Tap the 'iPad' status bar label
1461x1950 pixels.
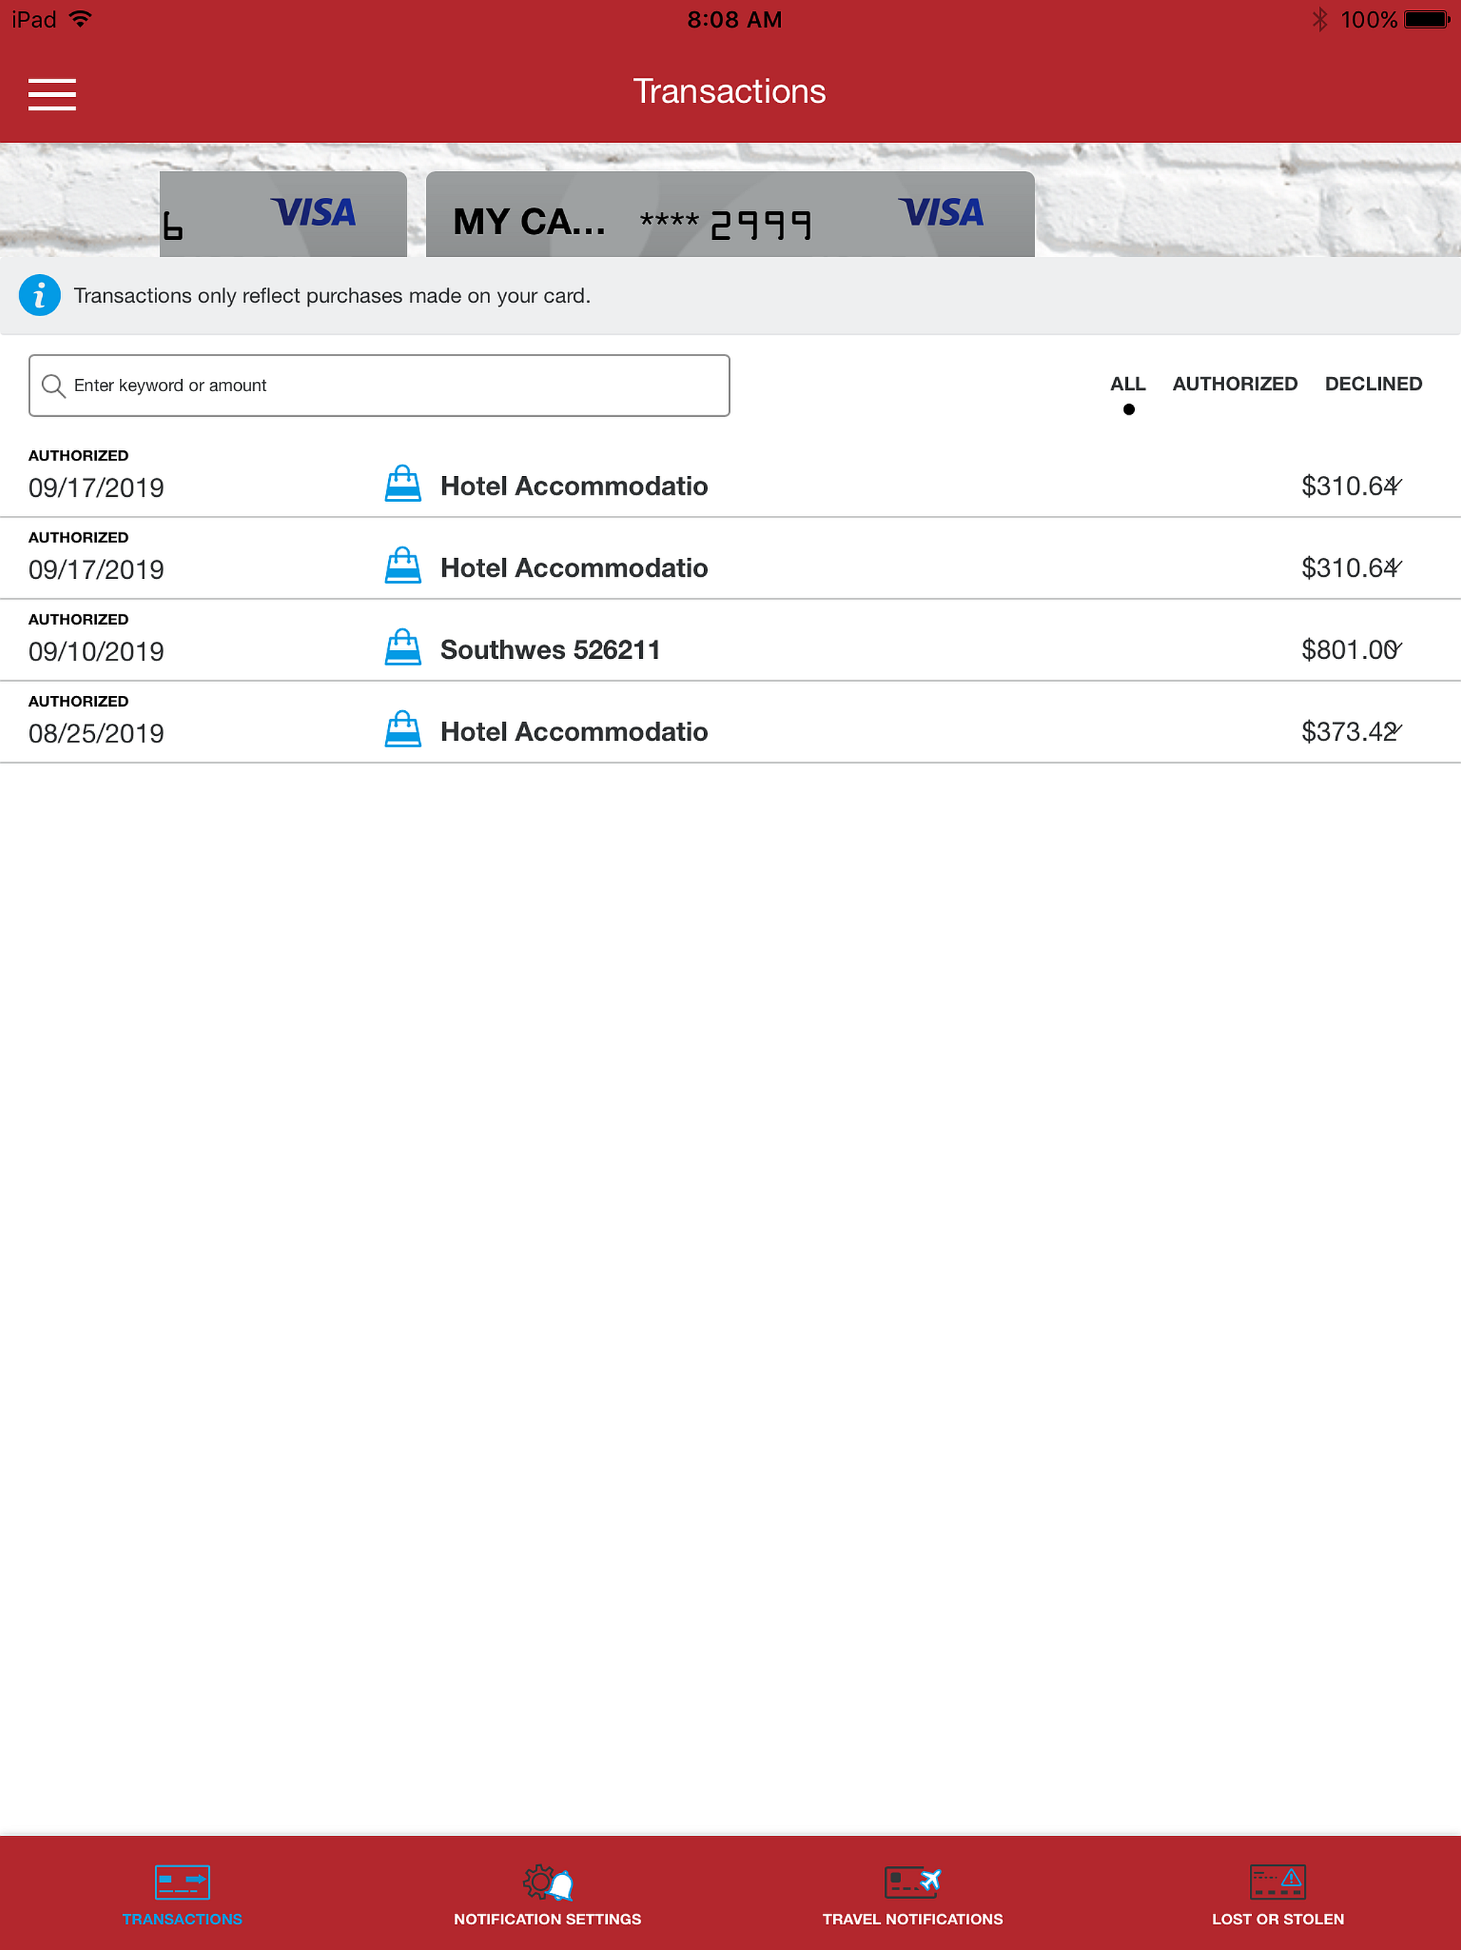coord(34,19)
